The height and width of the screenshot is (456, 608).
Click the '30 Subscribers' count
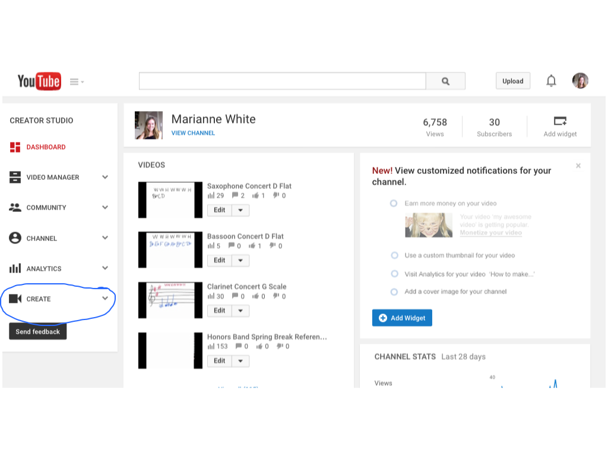(x=495, y=127)
